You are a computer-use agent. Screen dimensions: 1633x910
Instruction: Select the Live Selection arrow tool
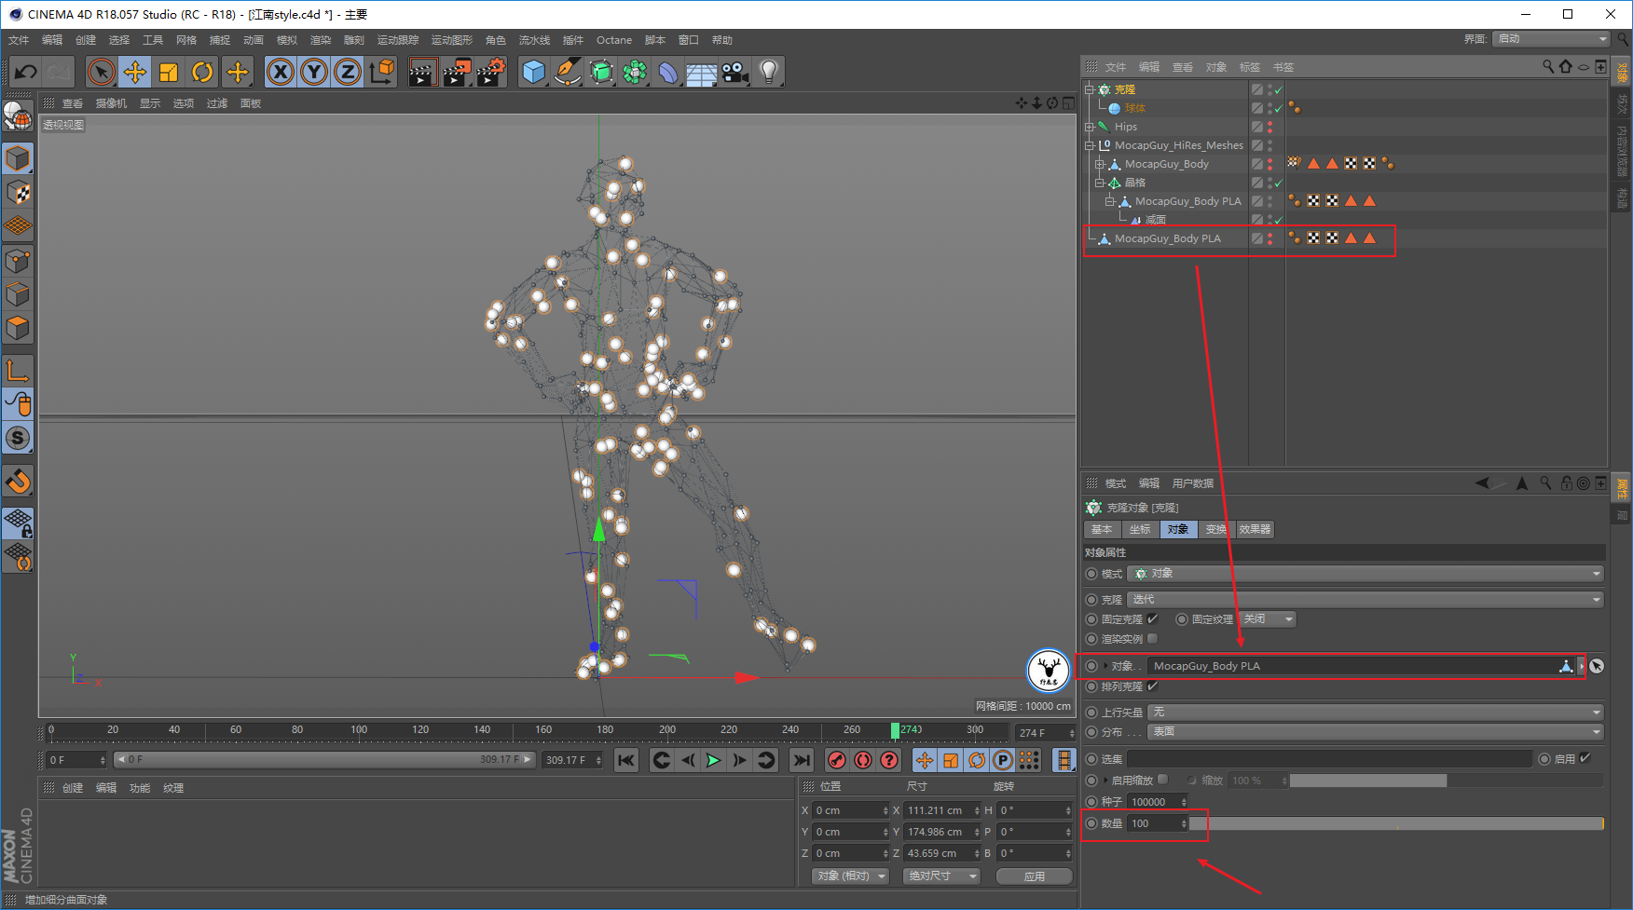click(x=102, y=72)
